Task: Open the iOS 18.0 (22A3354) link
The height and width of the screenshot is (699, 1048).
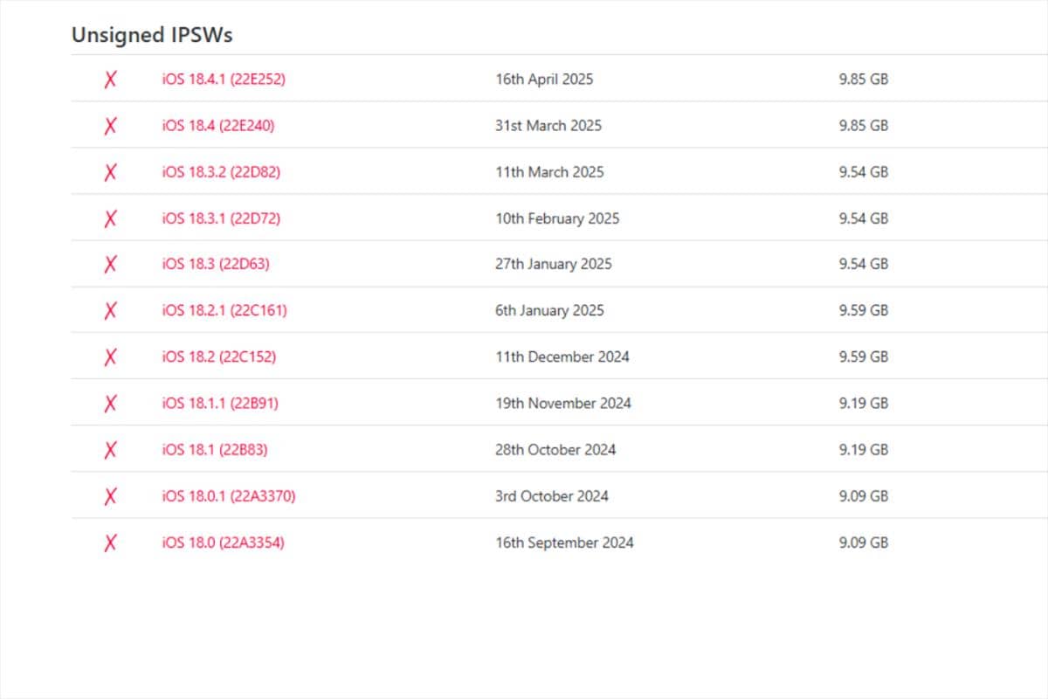Action: [x=224, y=543]
